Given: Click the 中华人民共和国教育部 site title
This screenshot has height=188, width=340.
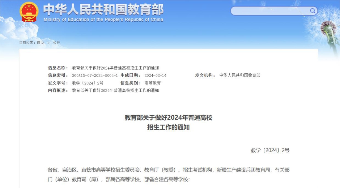Looking at the screenshot, I should click(x=103, y=9).
